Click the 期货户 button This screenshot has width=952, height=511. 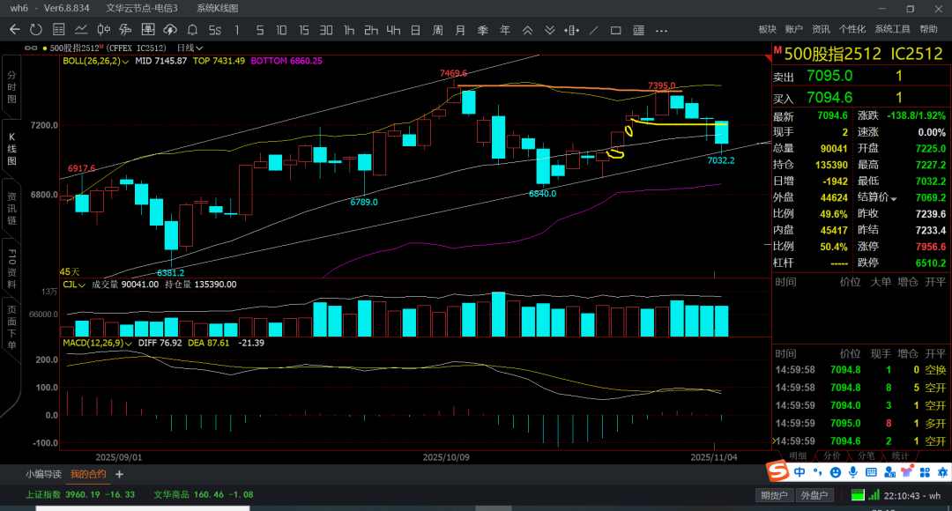tap(774, 495)
